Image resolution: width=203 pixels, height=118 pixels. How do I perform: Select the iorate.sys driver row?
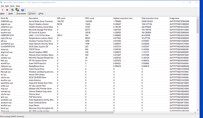(x=98, y=86)
